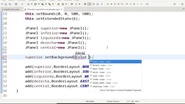Choose the 'cyan : Color' proposal

(115, 76)
